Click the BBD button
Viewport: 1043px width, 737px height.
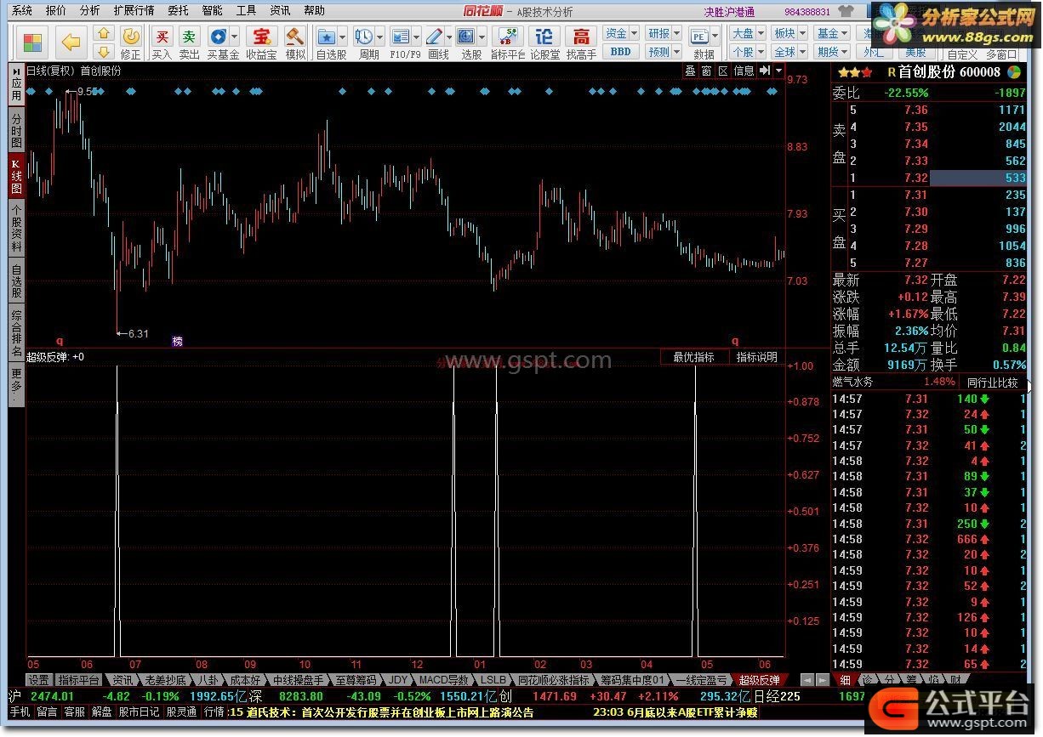pyautogui.click(x=621, y=52)
